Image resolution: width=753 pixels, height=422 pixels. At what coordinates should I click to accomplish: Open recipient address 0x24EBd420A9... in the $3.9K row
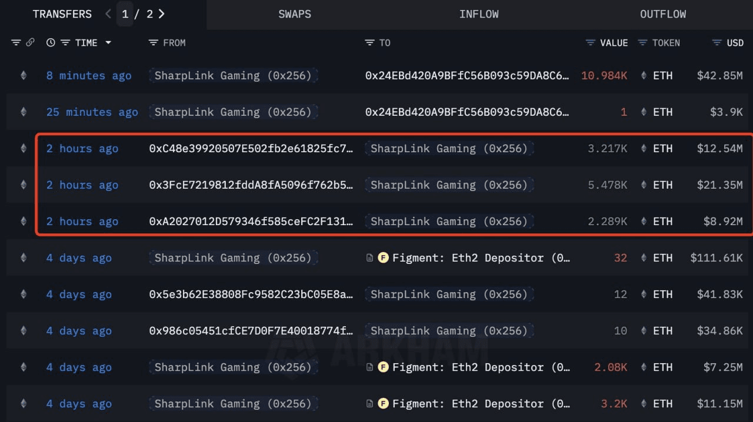tap(468, 112)
